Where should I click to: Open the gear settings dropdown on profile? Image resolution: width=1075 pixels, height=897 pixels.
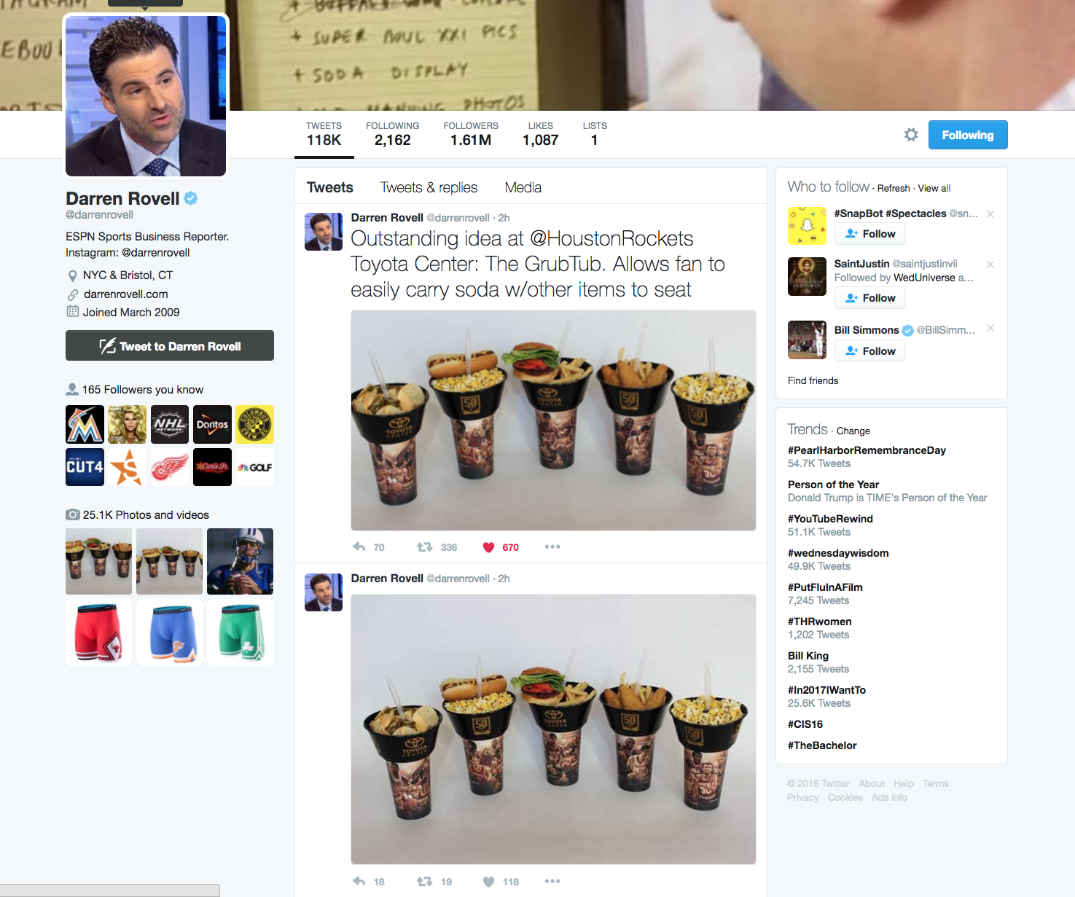tap(911, 135)
